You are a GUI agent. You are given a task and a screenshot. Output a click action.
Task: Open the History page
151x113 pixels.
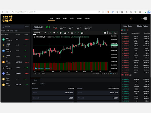coord(79,18)
